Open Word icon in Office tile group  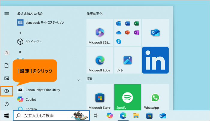127,24
